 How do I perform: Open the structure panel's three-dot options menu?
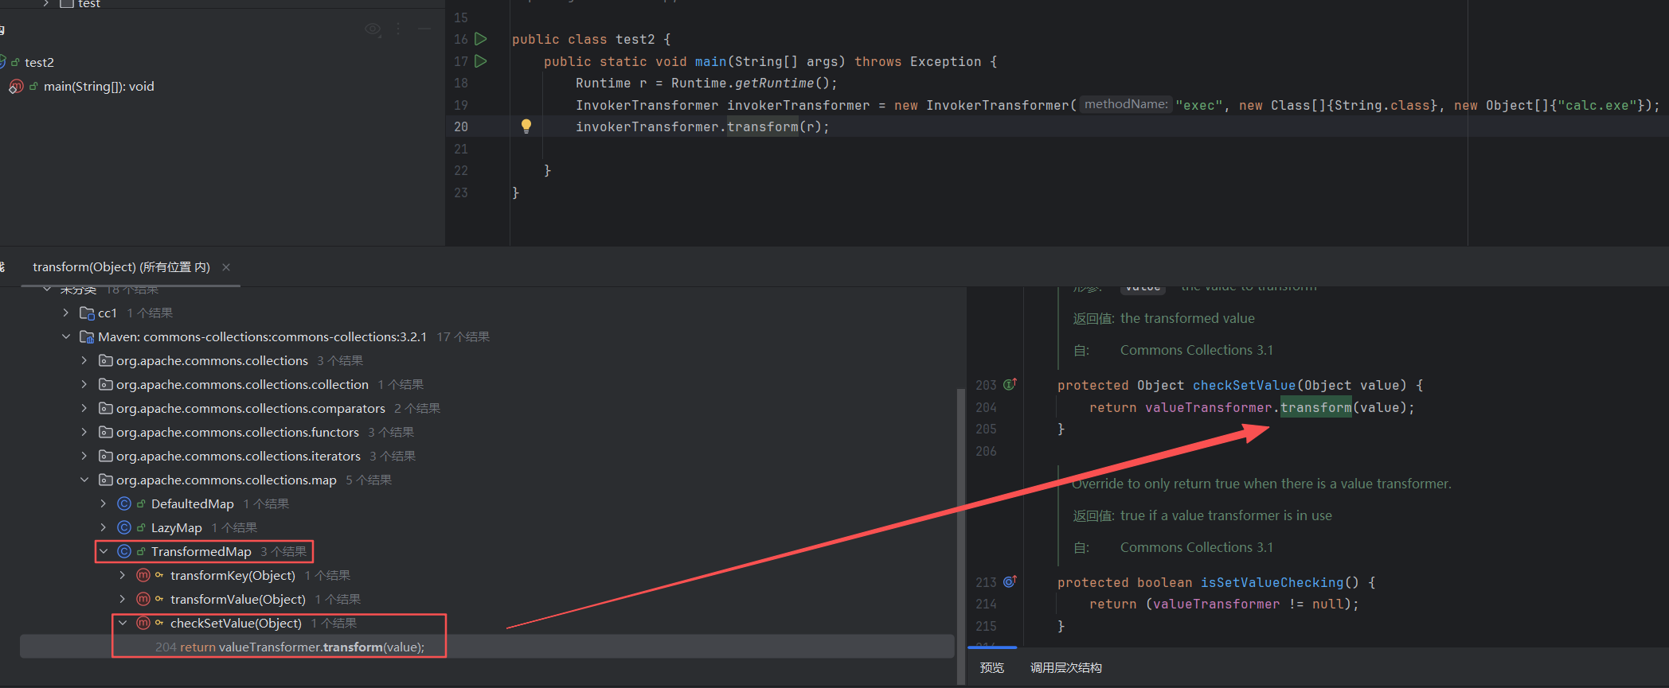coord(398,29)
